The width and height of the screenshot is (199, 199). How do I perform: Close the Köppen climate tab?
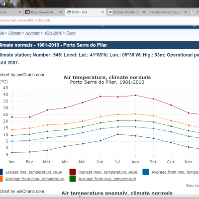(144, 12)
